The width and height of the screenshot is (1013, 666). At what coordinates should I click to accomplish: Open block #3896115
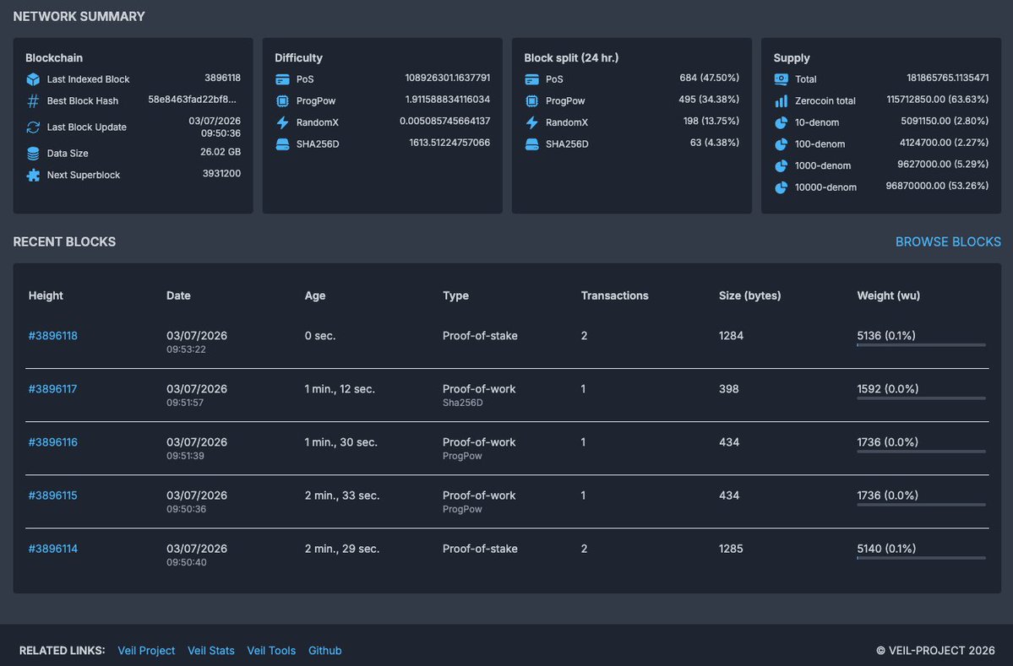(52, 495)
